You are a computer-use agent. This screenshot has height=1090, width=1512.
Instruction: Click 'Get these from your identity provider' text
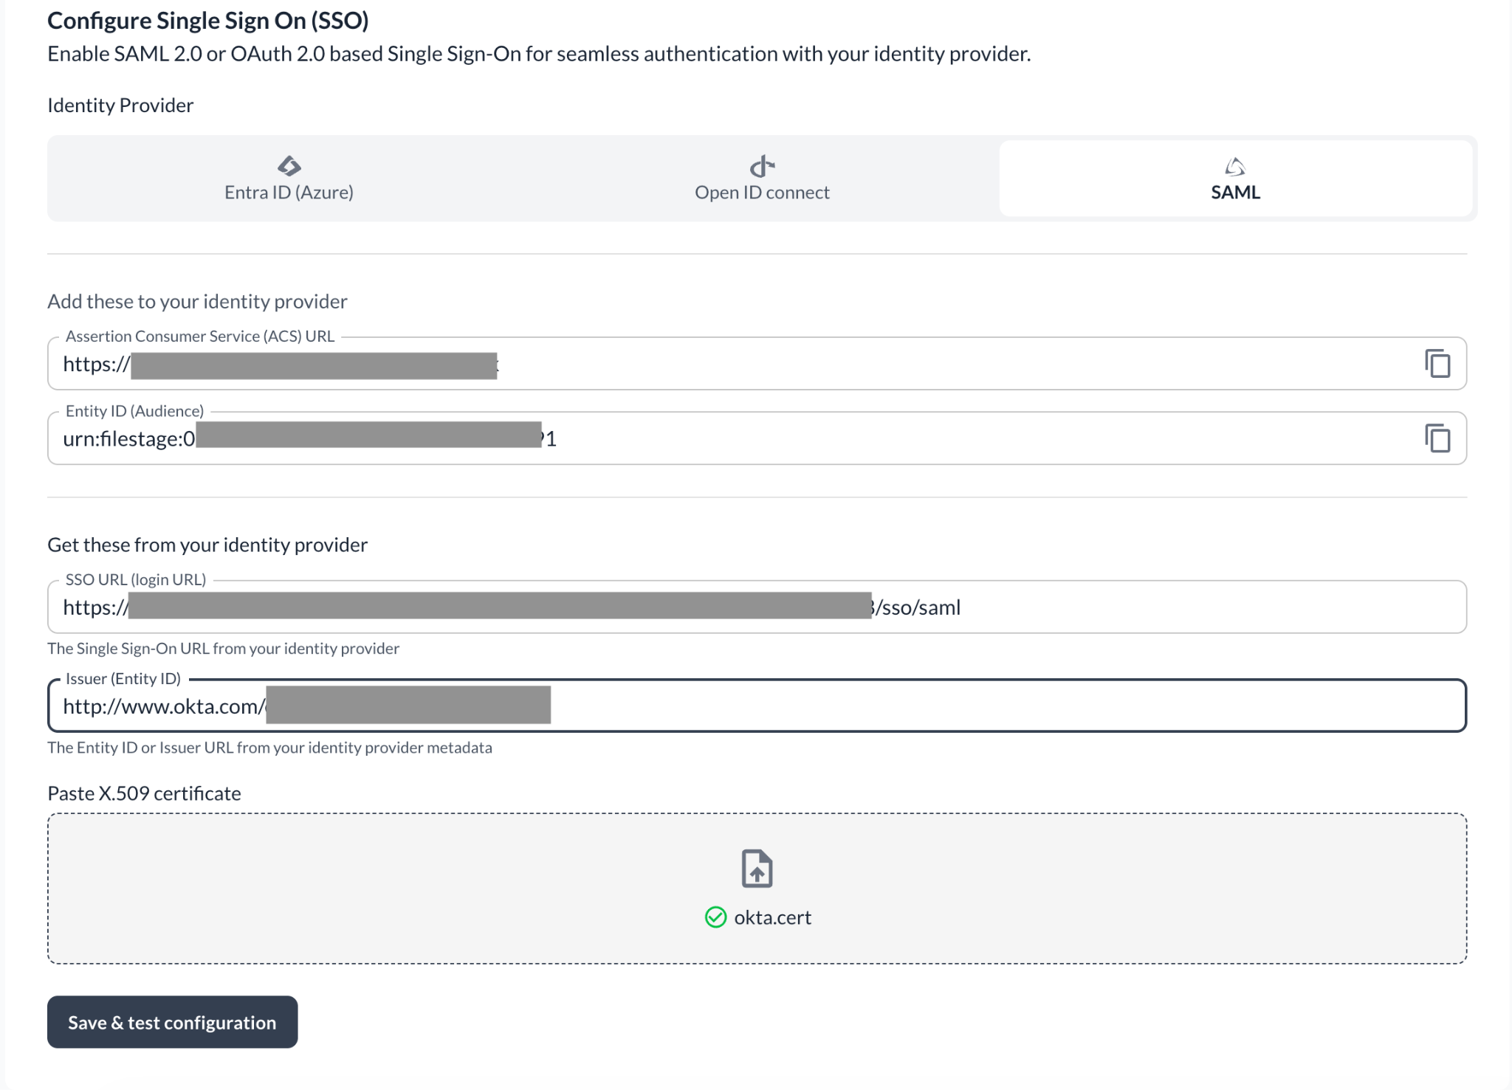207,545
